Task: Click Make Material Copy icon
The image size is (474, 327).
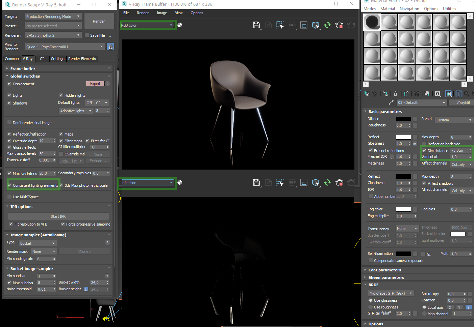Action: [406, 94]
